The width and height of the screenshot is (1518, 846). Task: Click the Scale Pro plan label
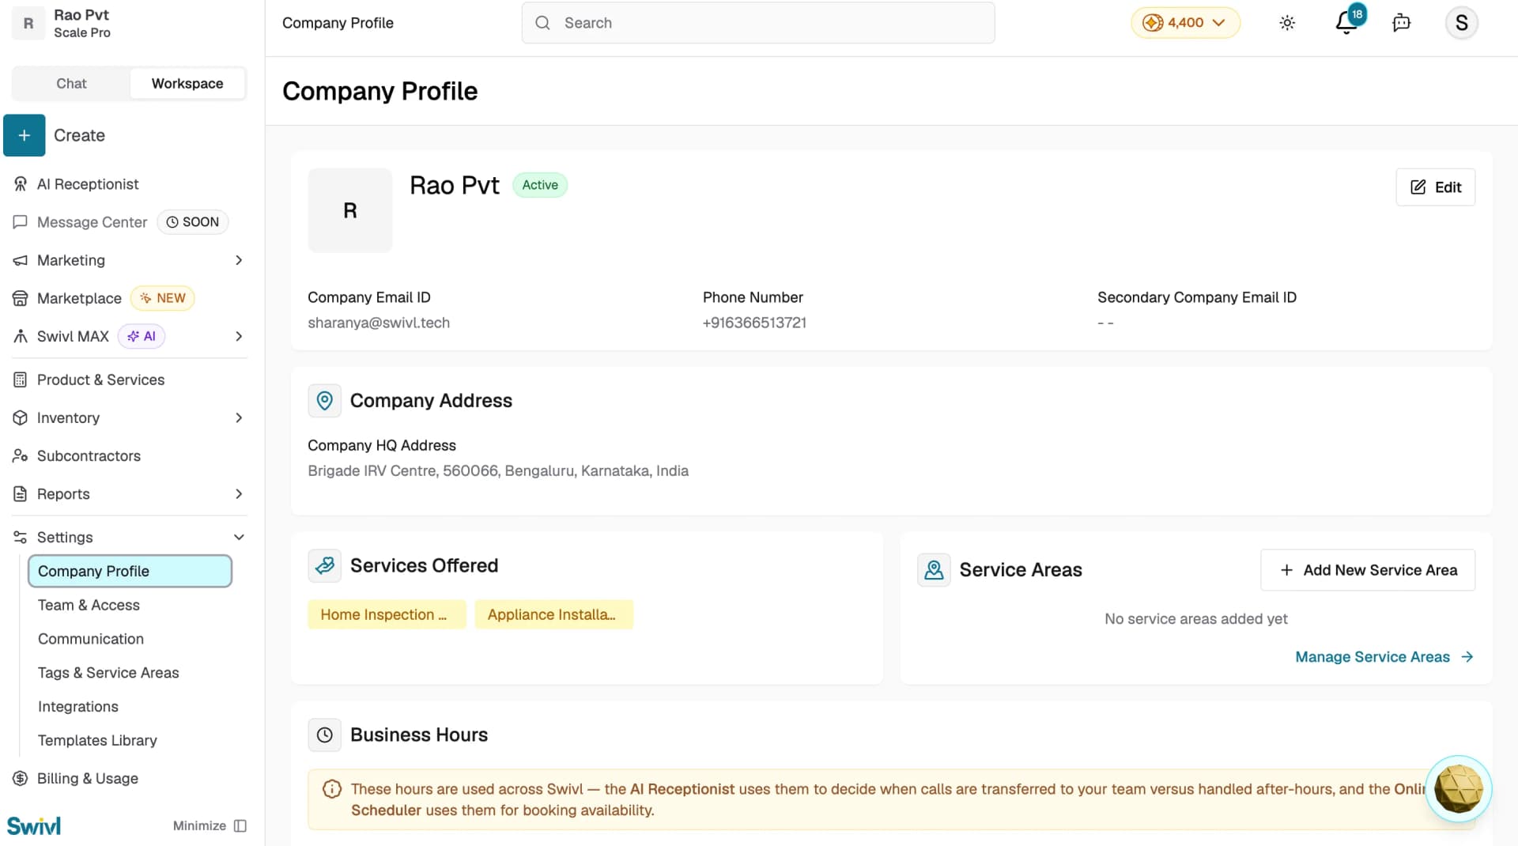pyautogui.click(x=82, y=32)
